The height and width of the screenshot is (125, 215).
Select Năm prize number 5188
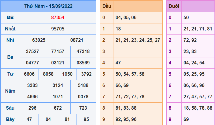[x=83, y=85]
